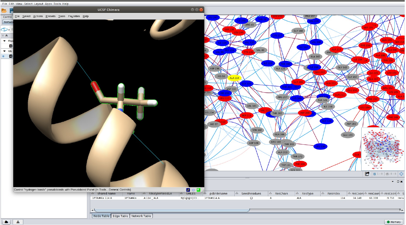The image size is (406, 225).
Task: Switch to the Edge Table tab
Action: click(x=120, y=216)
